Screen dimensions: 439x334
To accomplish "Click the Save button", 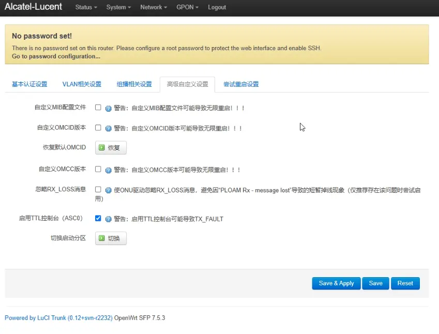I will (x=375, y=283).
